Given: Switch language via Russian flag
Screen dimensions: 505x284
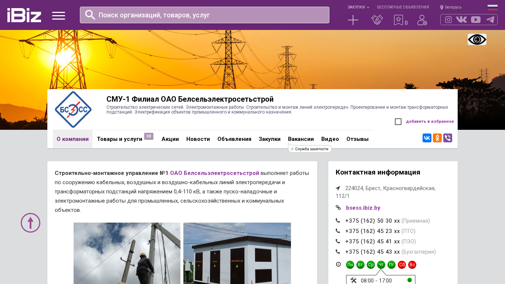Looking at the screenshot, I should (x=492, y=7).
